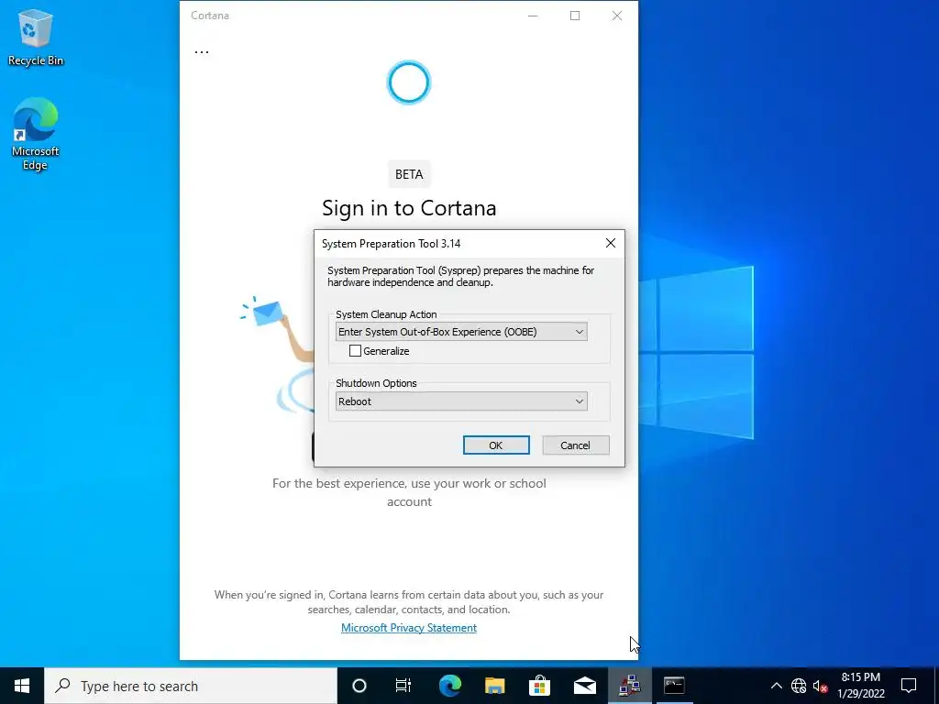Close the Cortana window

tap(617, 16)
